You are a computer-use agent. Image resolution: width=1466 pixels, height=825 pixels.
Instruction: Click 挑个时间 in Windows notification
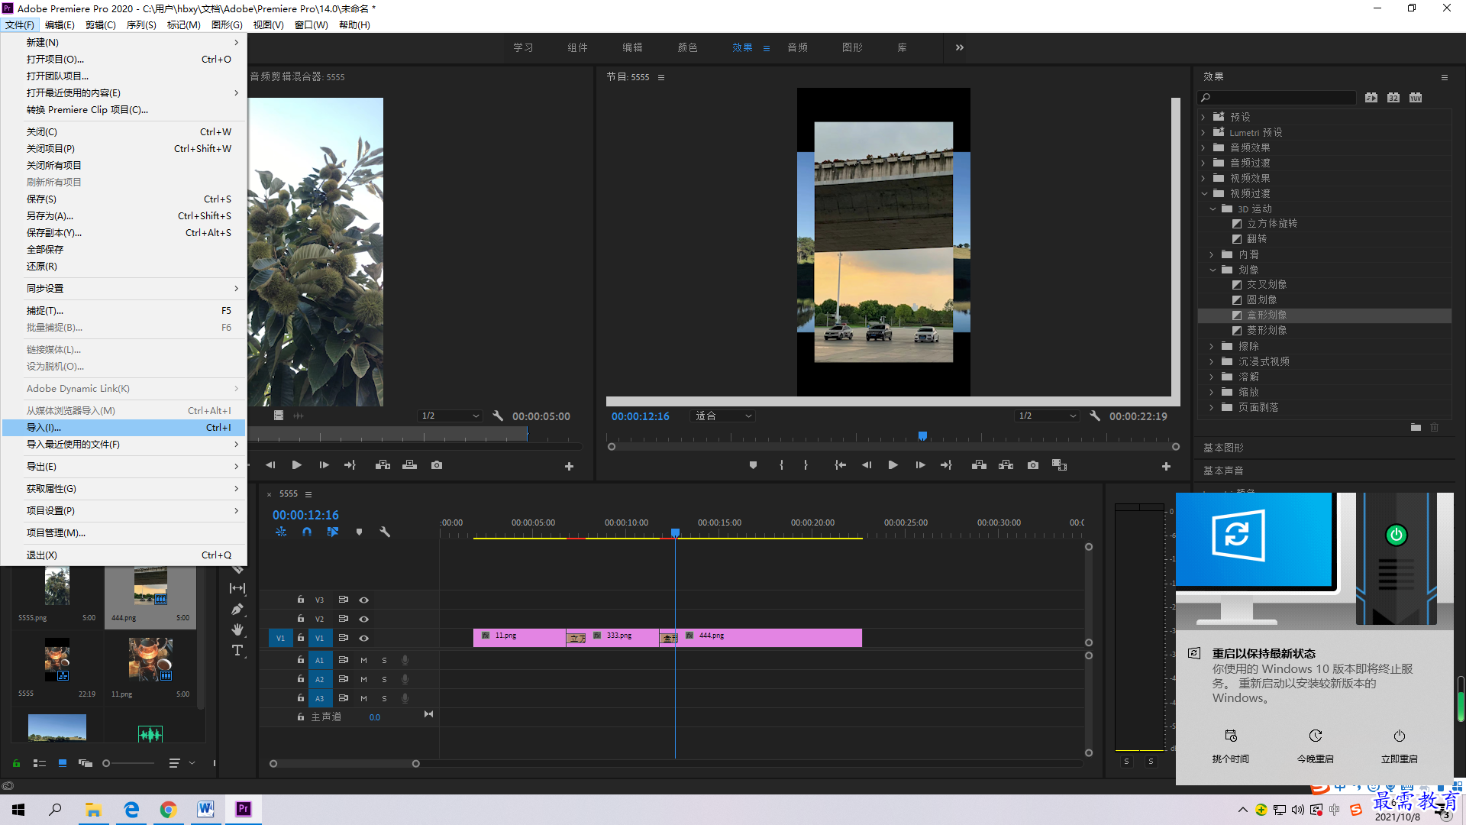coord(1230,746)
